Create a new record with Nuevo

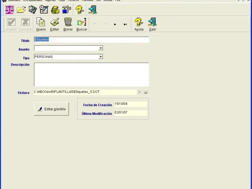click(41, 25)
